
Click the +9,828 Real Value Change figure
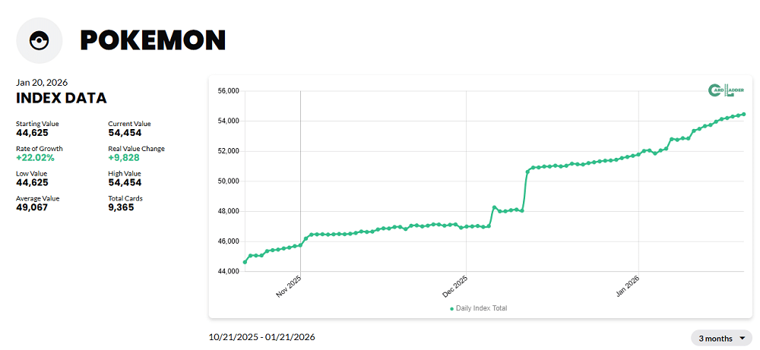[125, 157]
